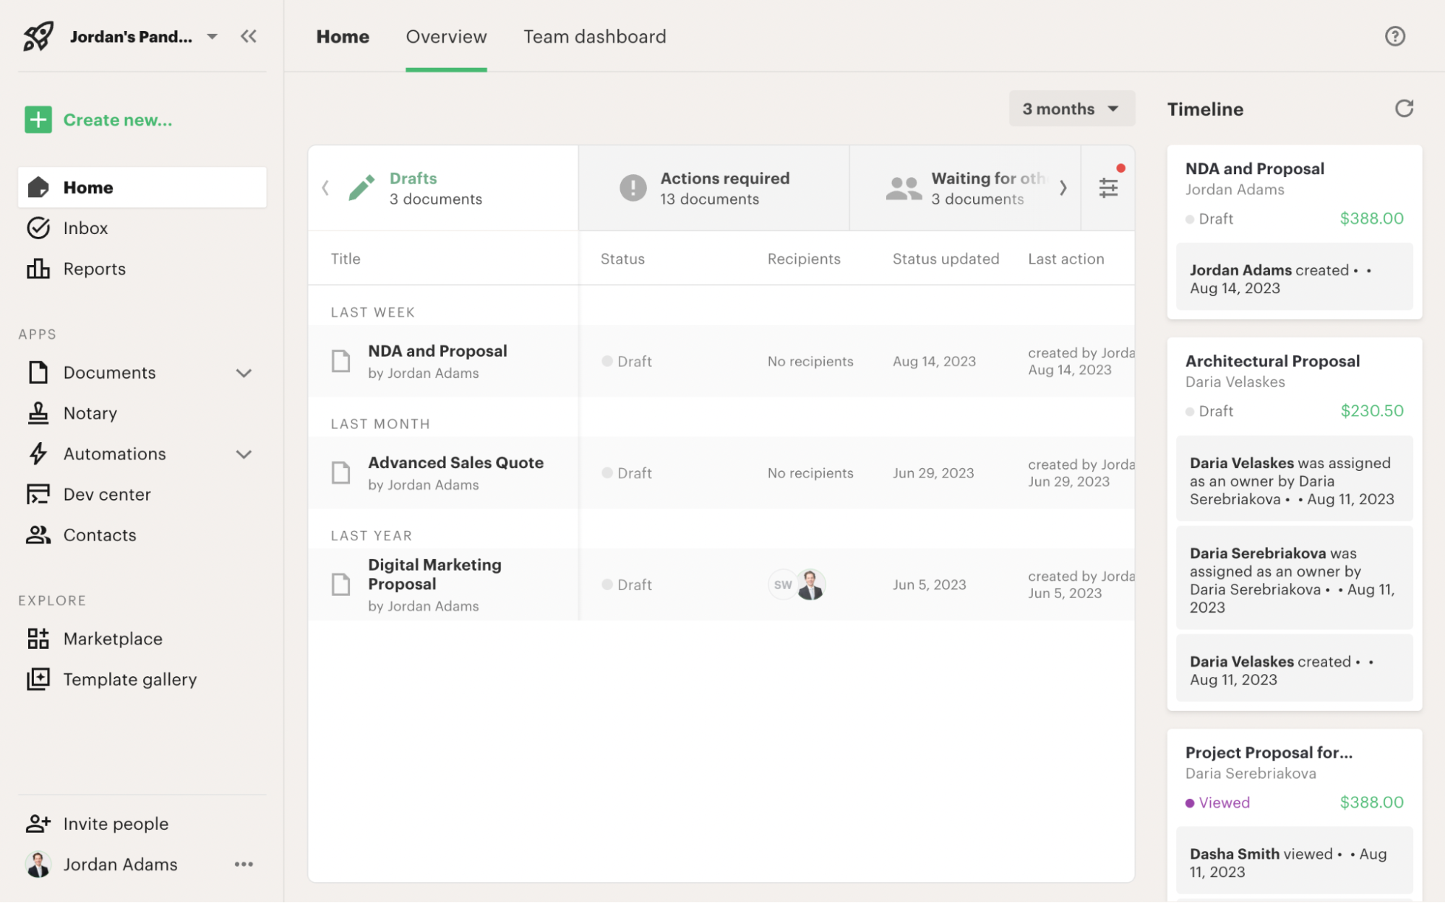Click the help question mark icon
Screen dimensions: 1445x903
[x=1394, y=36]
